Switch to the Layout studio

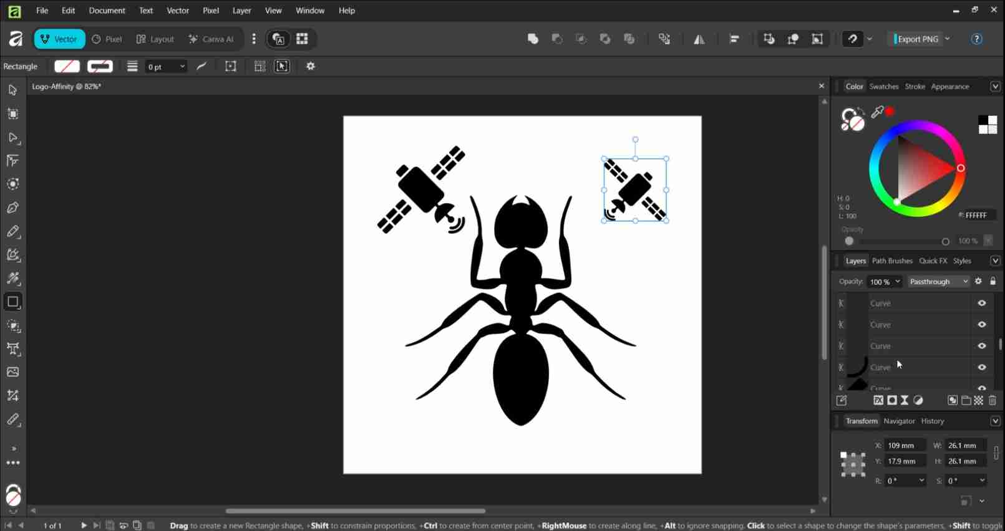click(155, 39)
